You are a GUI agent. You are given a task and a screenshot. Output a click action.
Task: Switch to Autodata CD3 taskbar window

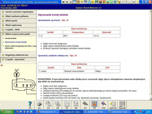click(x=71, y=112)
